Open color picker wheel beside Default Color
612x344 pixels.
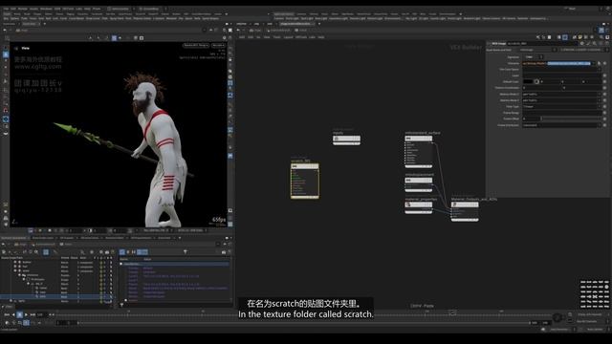coord(536,81)
